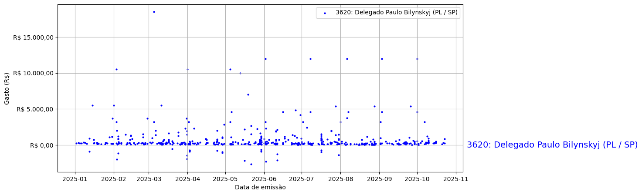642x195 pixels.
Task: Click the R$ 10.500 data point in early February
Action: click(116, 69)
